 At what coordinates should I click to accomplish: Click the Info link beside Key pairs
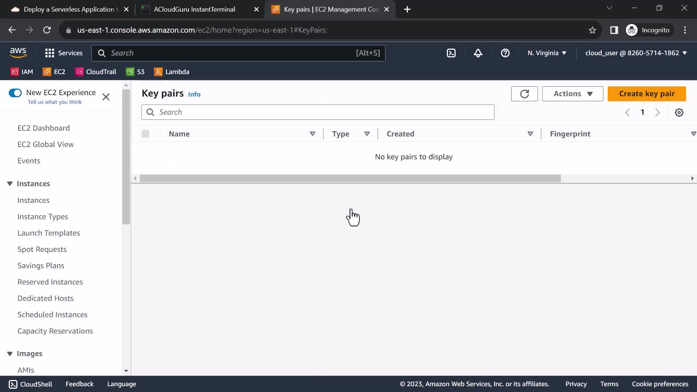194,94
